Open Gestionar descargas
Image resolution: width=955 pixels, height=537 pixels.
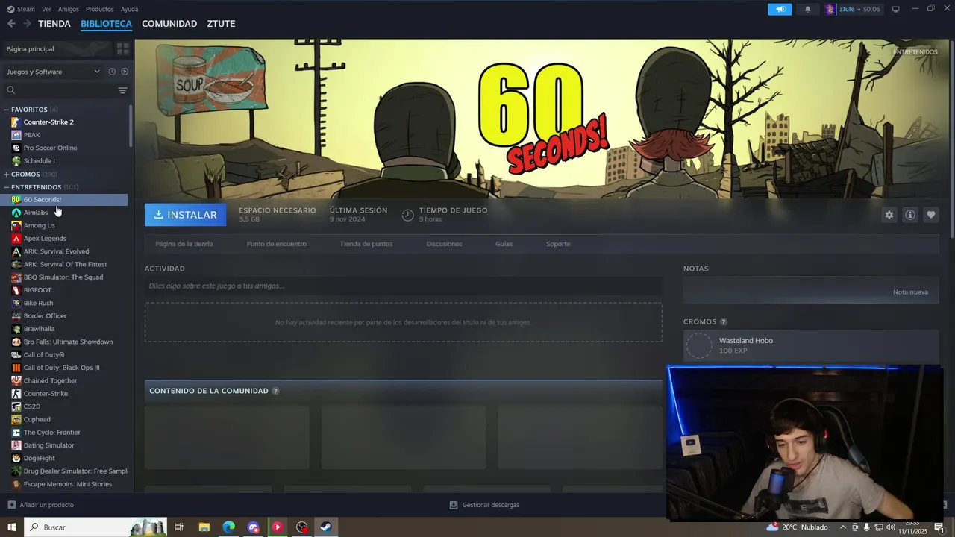point(484,505)
